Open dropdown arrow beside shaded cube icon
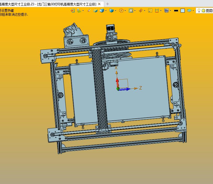Viewport: 213px width, 184px height. [106, 10]
